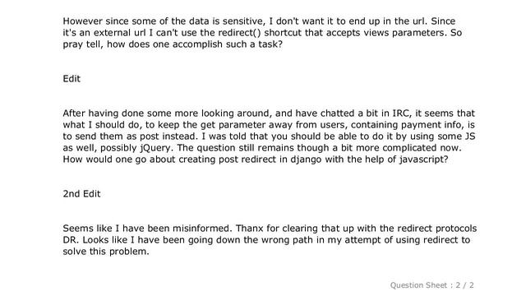
Task: Click the 'Question Sheet : 2 / 2' footer
Action: pyautogui.click(x=431, y=285)
